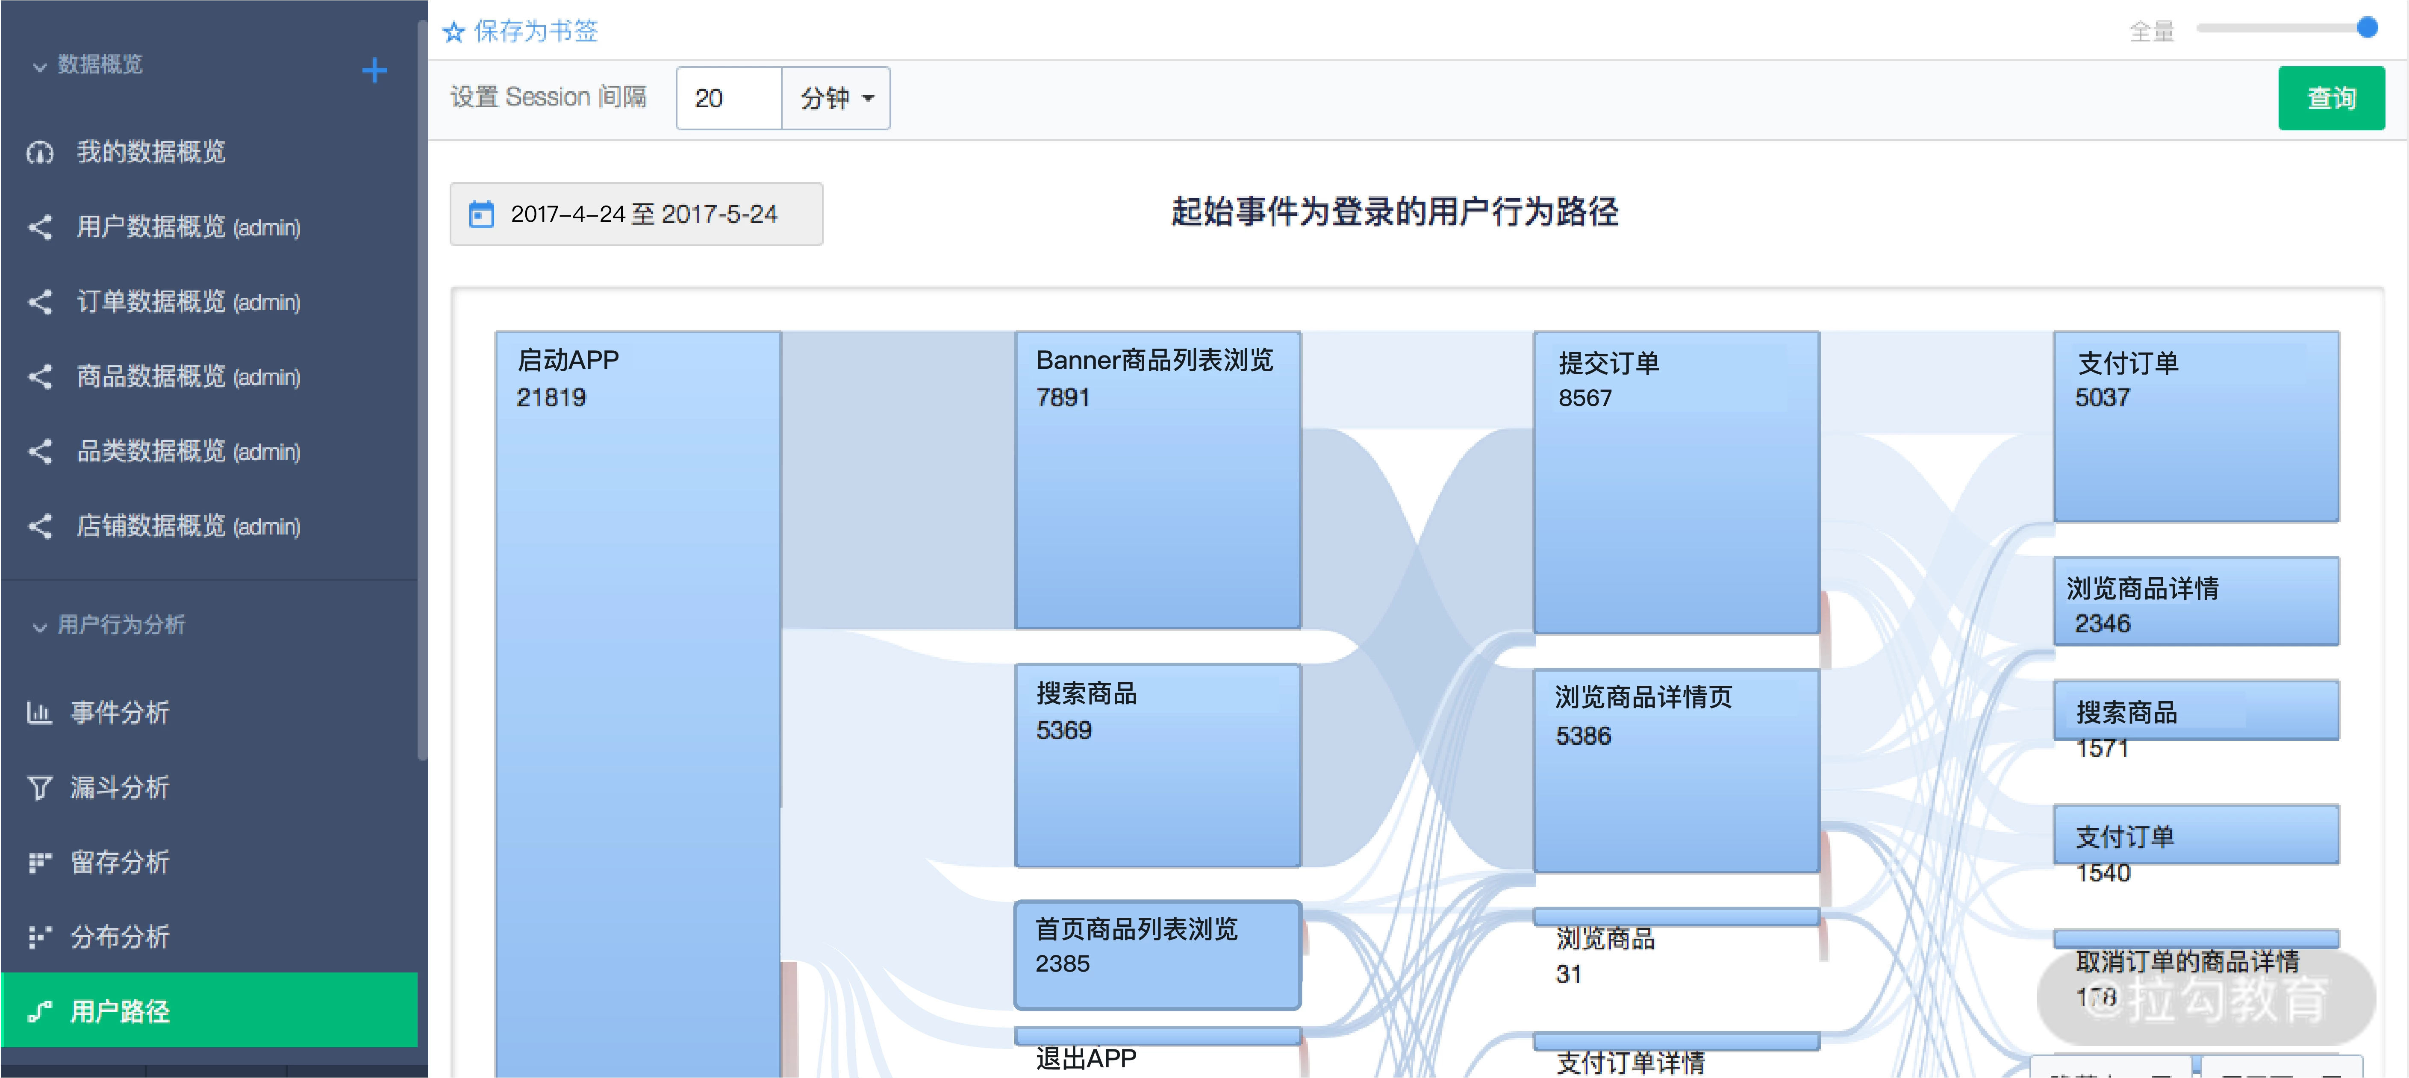Click the Session interval input showing 20
Screen dimensions: 2409x1078
click(x=727, y=97)
